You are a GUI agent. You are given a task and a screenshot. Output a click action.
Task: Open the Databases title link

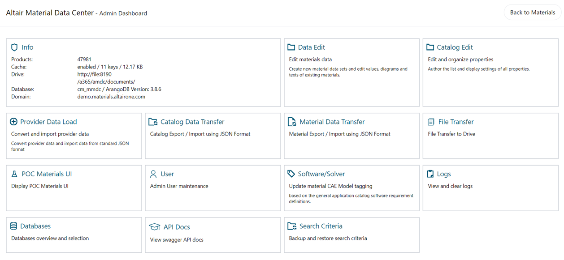click(35, 226)
